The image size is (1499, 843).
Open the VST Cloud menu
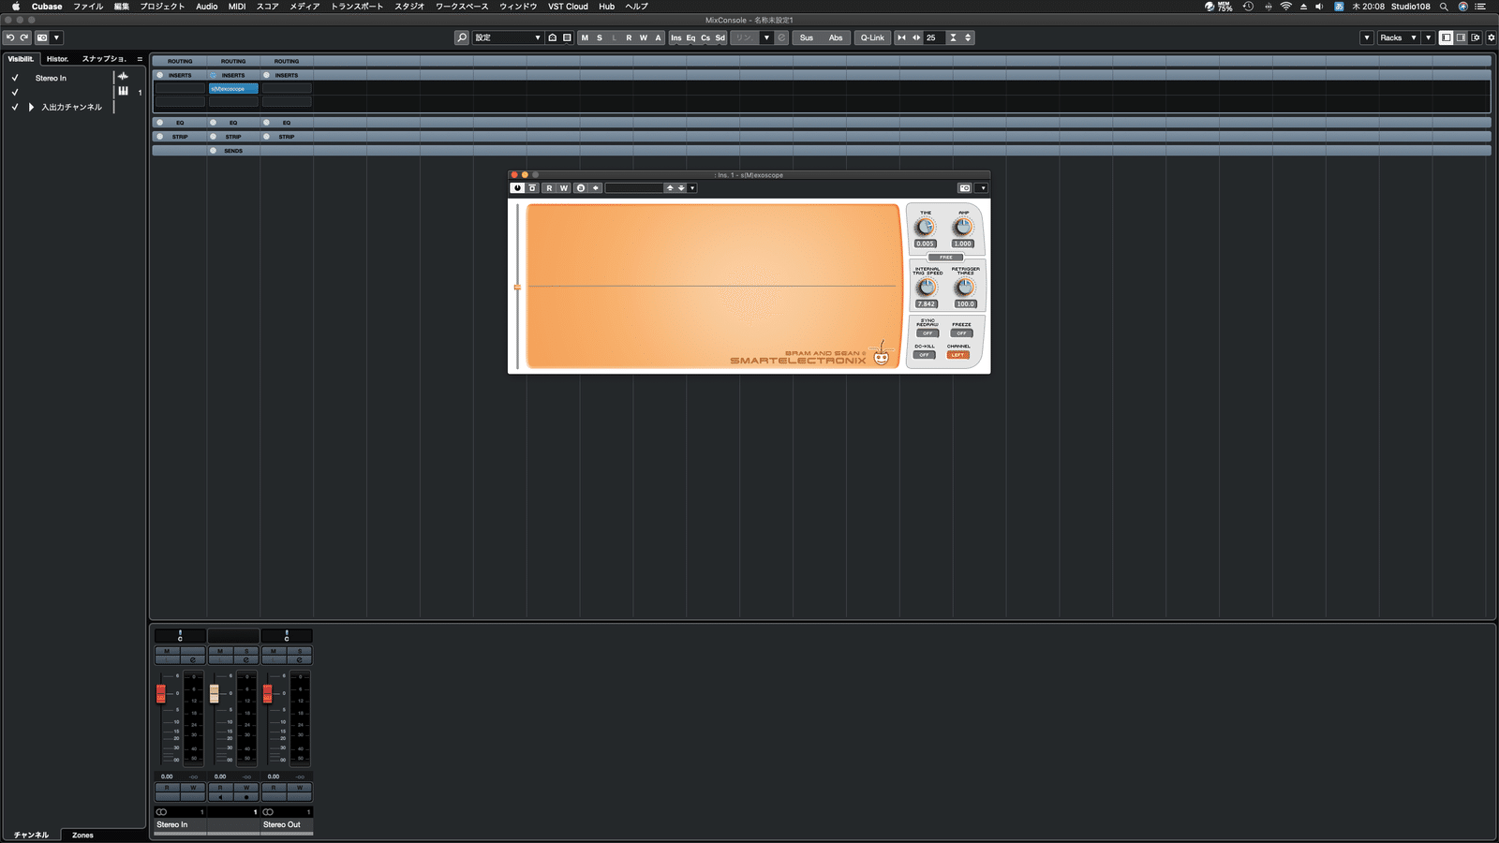[x=568, y=7]
